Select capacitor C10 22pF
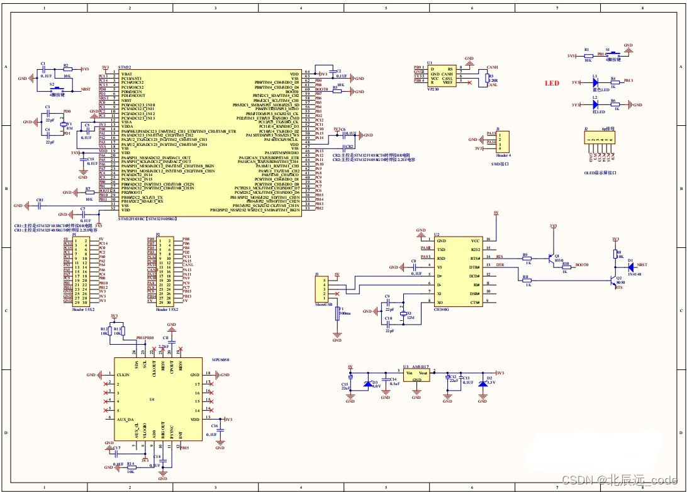The image size is (687, 492). pos(388,324)
